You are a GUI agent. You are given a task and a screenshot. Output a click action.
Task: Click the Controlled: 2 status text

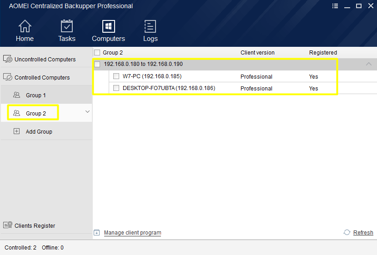pyautogui.click(x=20, y=248)
